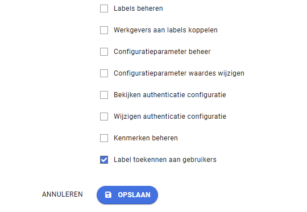Select the 'Wijzigen authenticatie configuratie' label text
This screenshot has height=212, width=307.
pyautogui.click(x=170, y=117)
